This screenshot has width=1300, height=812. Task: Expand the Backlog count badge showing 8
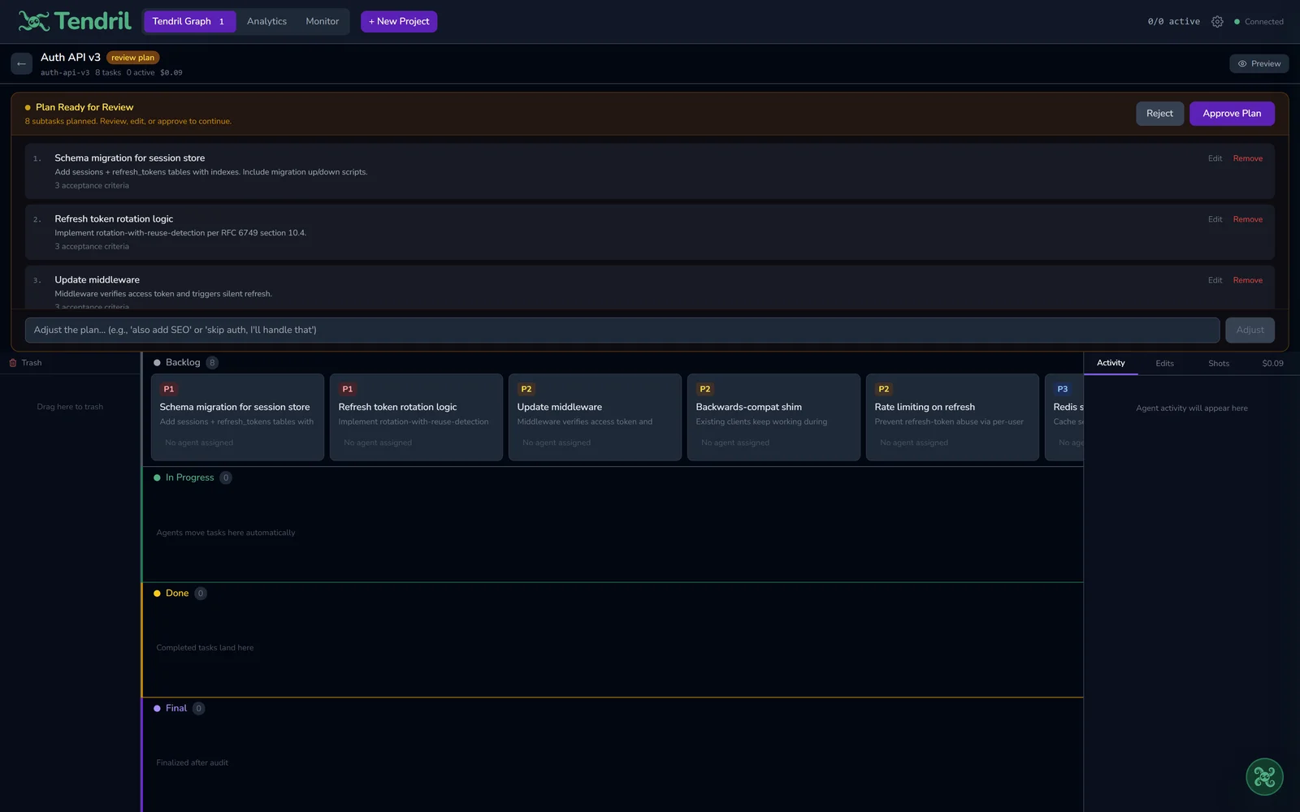pyautogui.click(x=212, y=362)
